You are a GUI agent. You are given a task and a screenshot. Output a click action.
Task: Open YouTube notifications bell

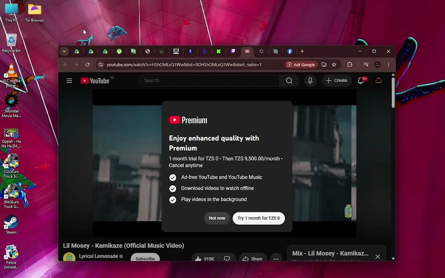(x=361, y=81)
